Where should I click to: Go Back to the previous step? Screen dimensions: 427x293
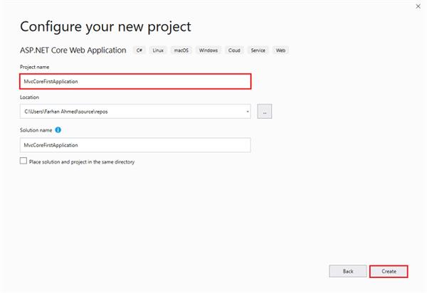(x=348, y=271)
